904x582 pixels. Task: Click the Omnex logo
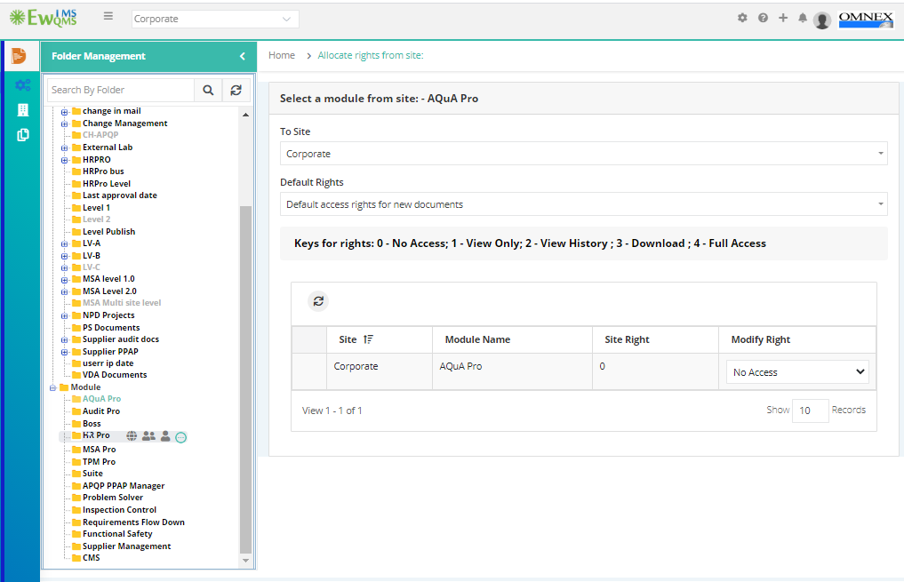coord(866,20)
